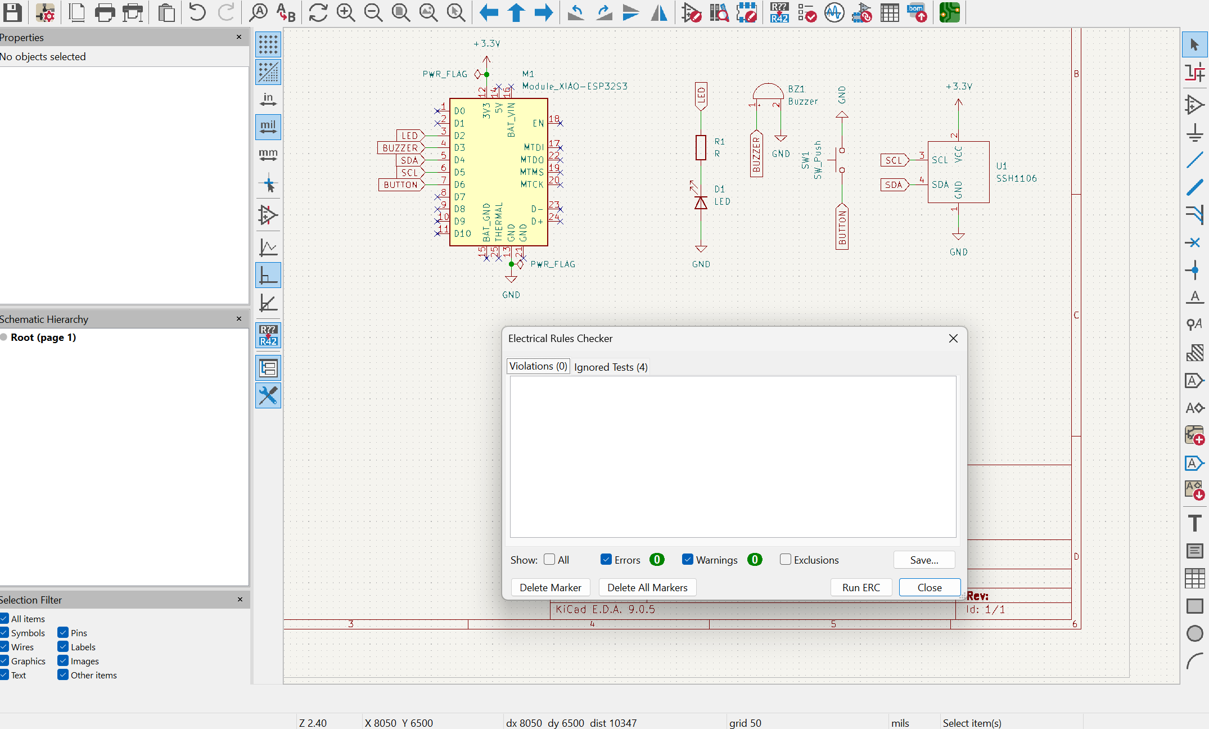Click the Save... report button
Viewport: 1209px width, 729px height.
tap(924, 560)
